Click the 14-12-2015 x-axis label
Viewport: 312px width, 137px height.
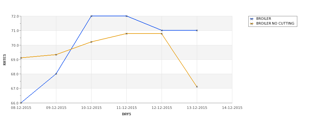pyautogui.click(x=232, y=108)
